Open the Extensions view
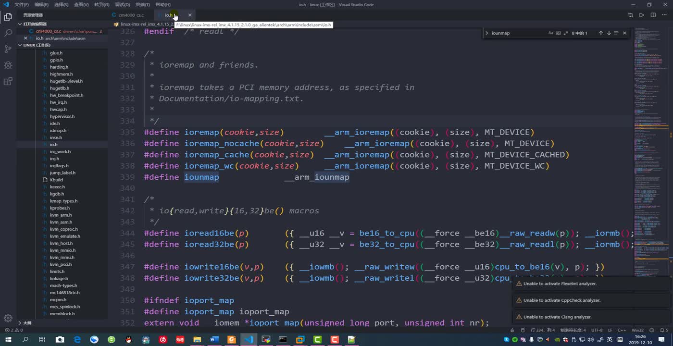The image size is (673, 346). pyautogui.click(x=8, y=81)
